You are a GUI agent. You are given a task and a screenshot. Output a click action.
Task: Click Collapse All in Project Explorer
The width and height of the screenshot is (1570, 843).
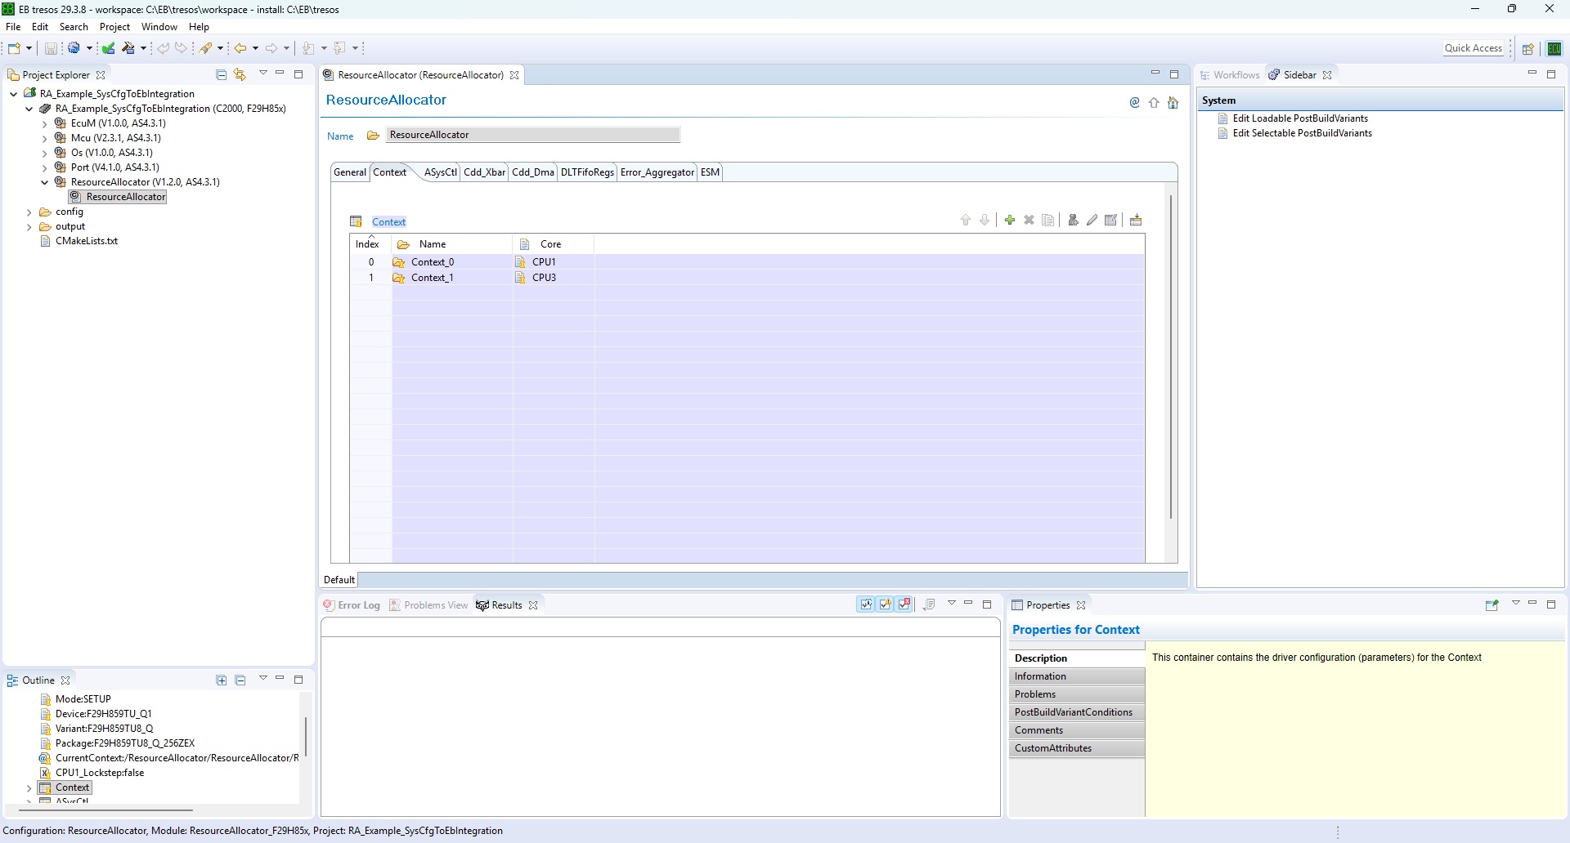221,74
